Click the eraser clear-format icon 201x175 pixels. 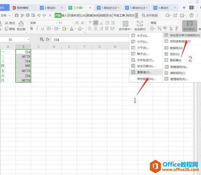(x=80, y=29)
